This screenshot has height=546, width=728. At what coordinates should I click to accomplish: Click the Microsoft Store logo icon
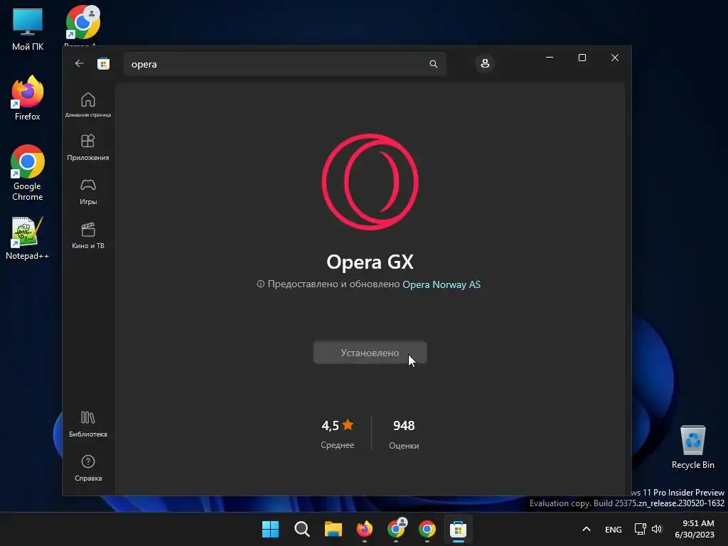pos(104,63)
